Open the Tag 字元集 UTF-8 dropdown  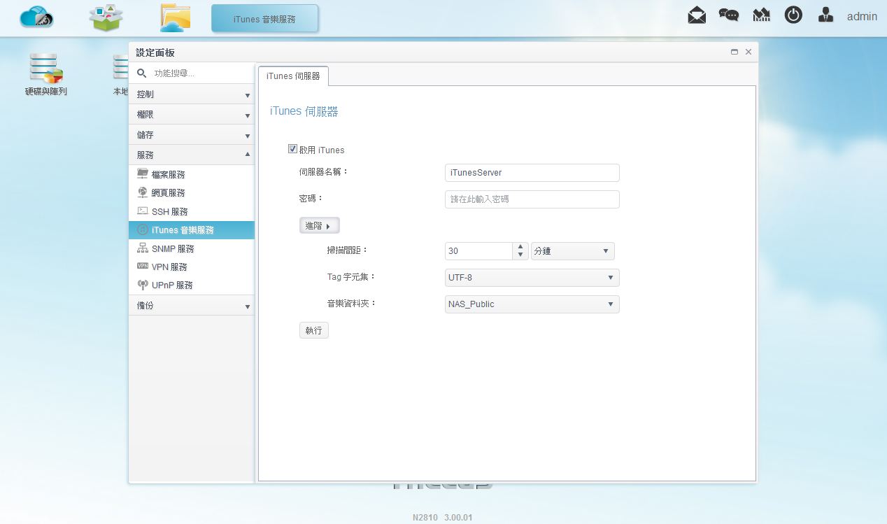[x=532, y=278]
